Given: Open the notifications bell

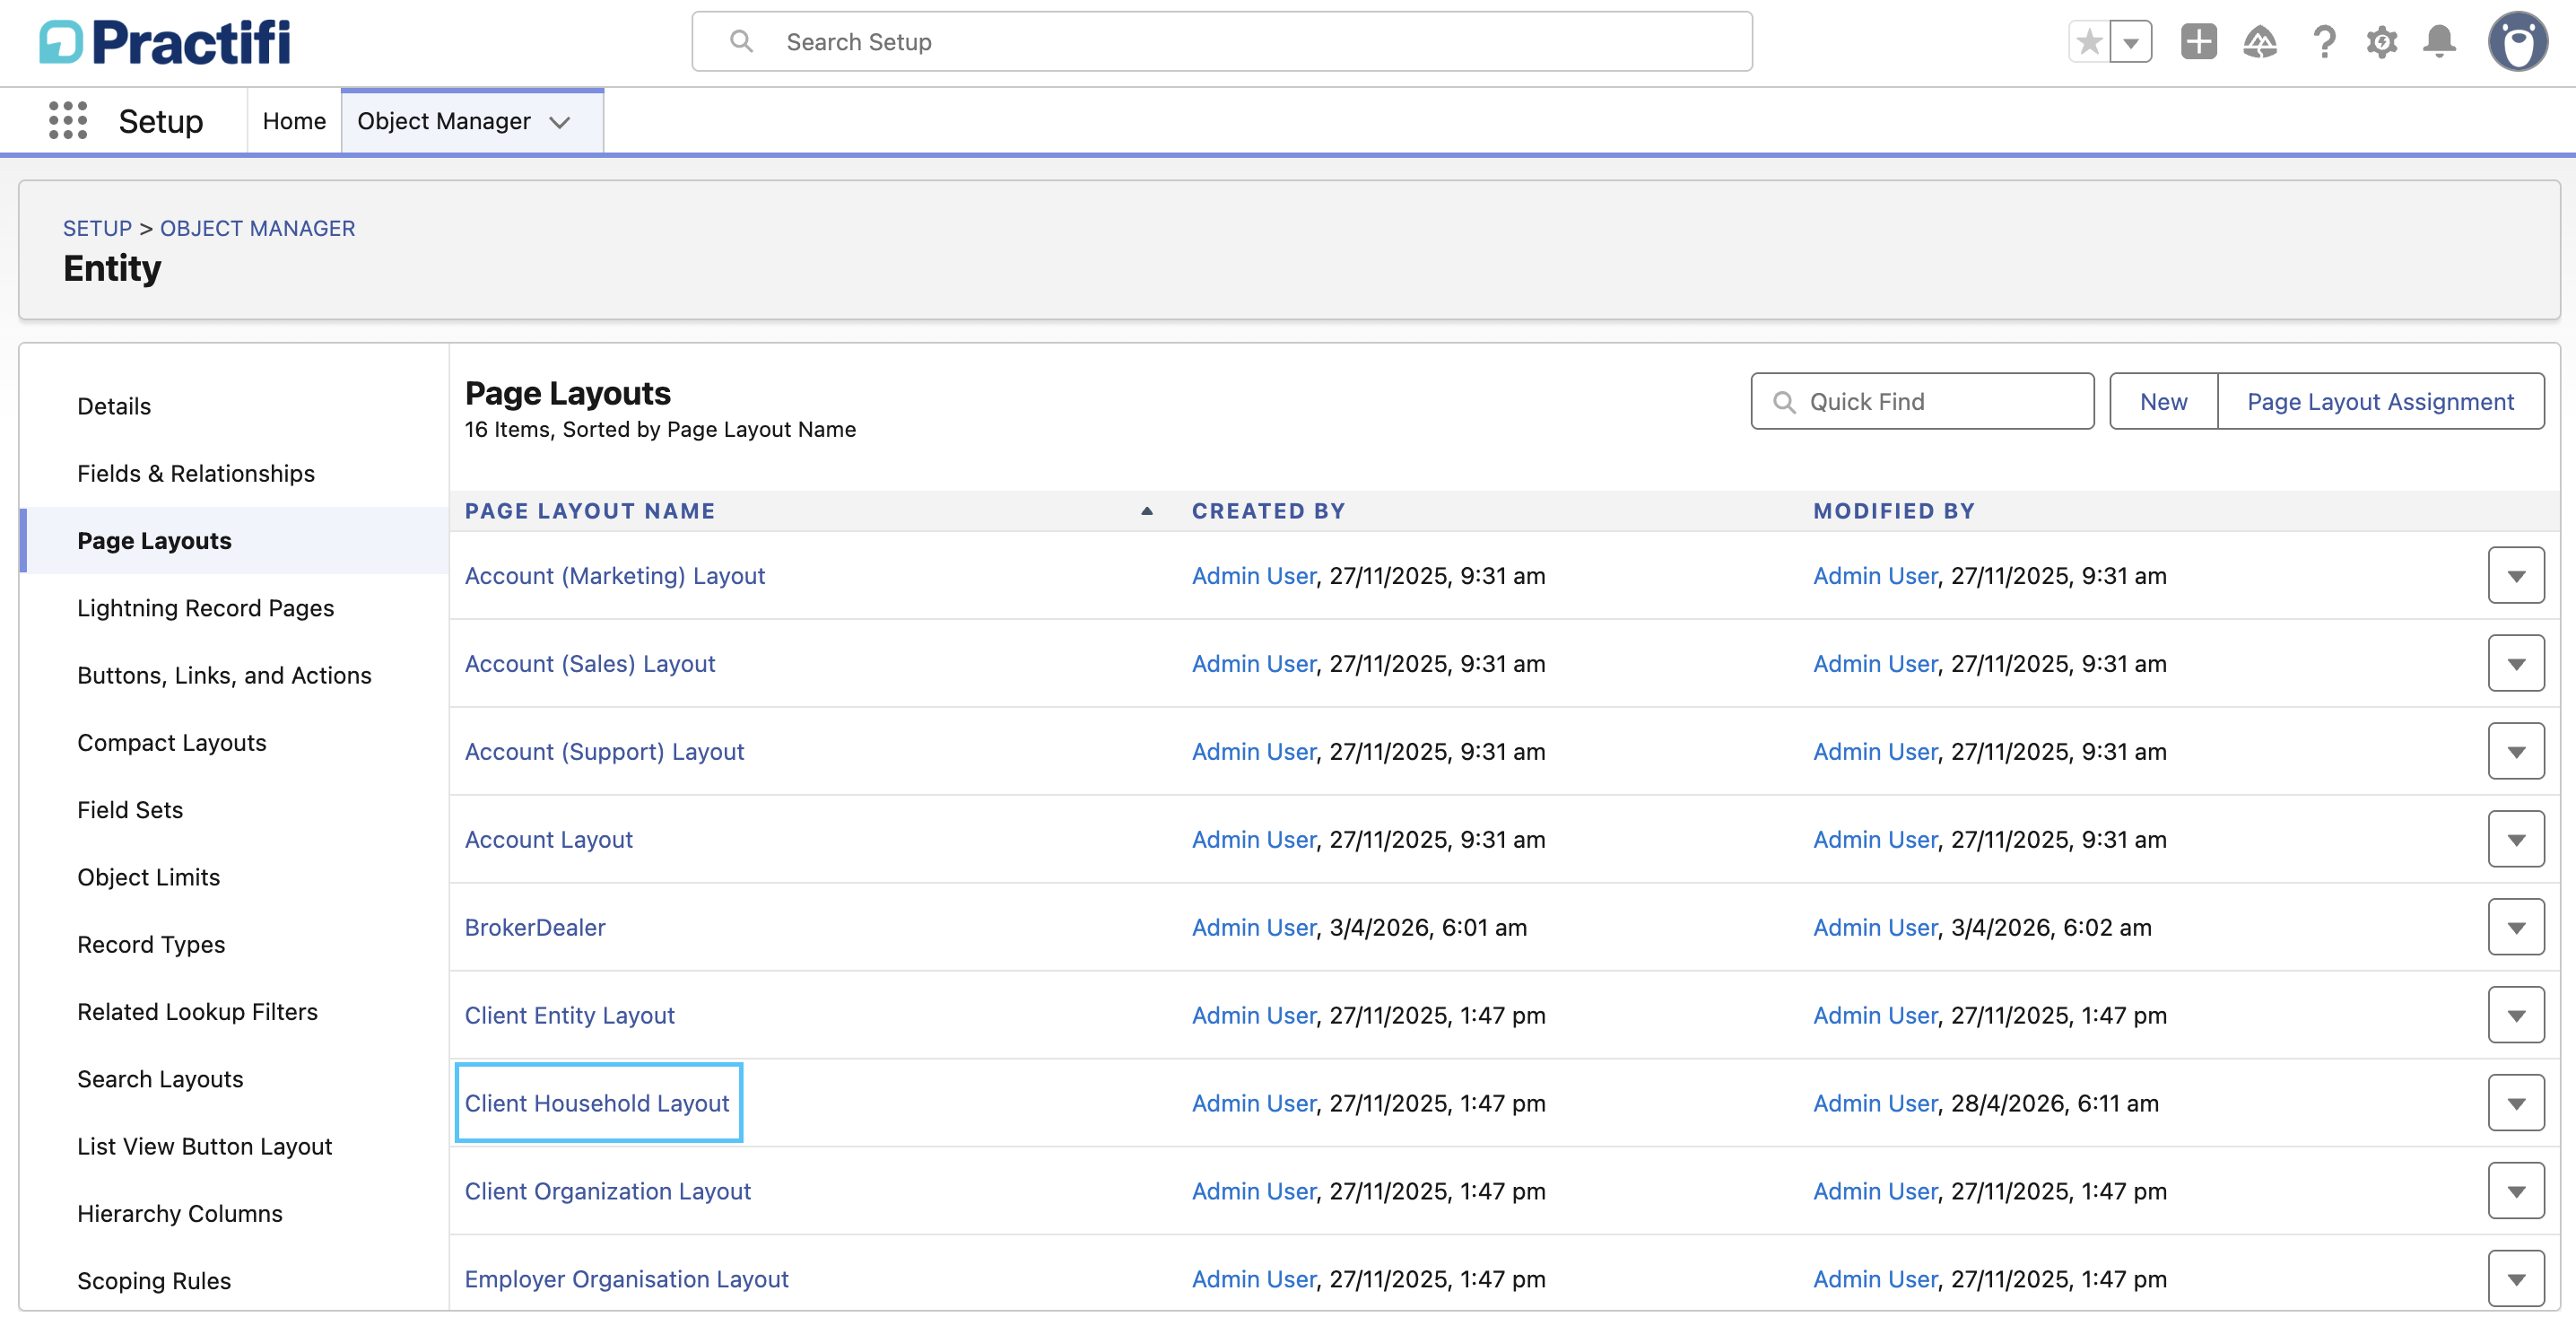Looking at the screenshot, I should [x=2439, y=42].
